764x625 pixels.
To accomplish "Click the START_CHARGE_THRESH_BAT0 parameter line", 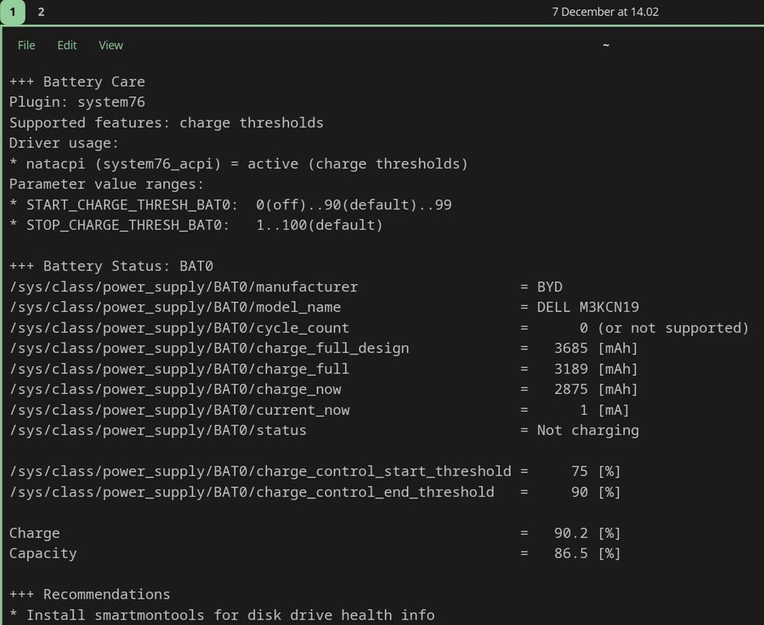I will click(x=231, y=205).
